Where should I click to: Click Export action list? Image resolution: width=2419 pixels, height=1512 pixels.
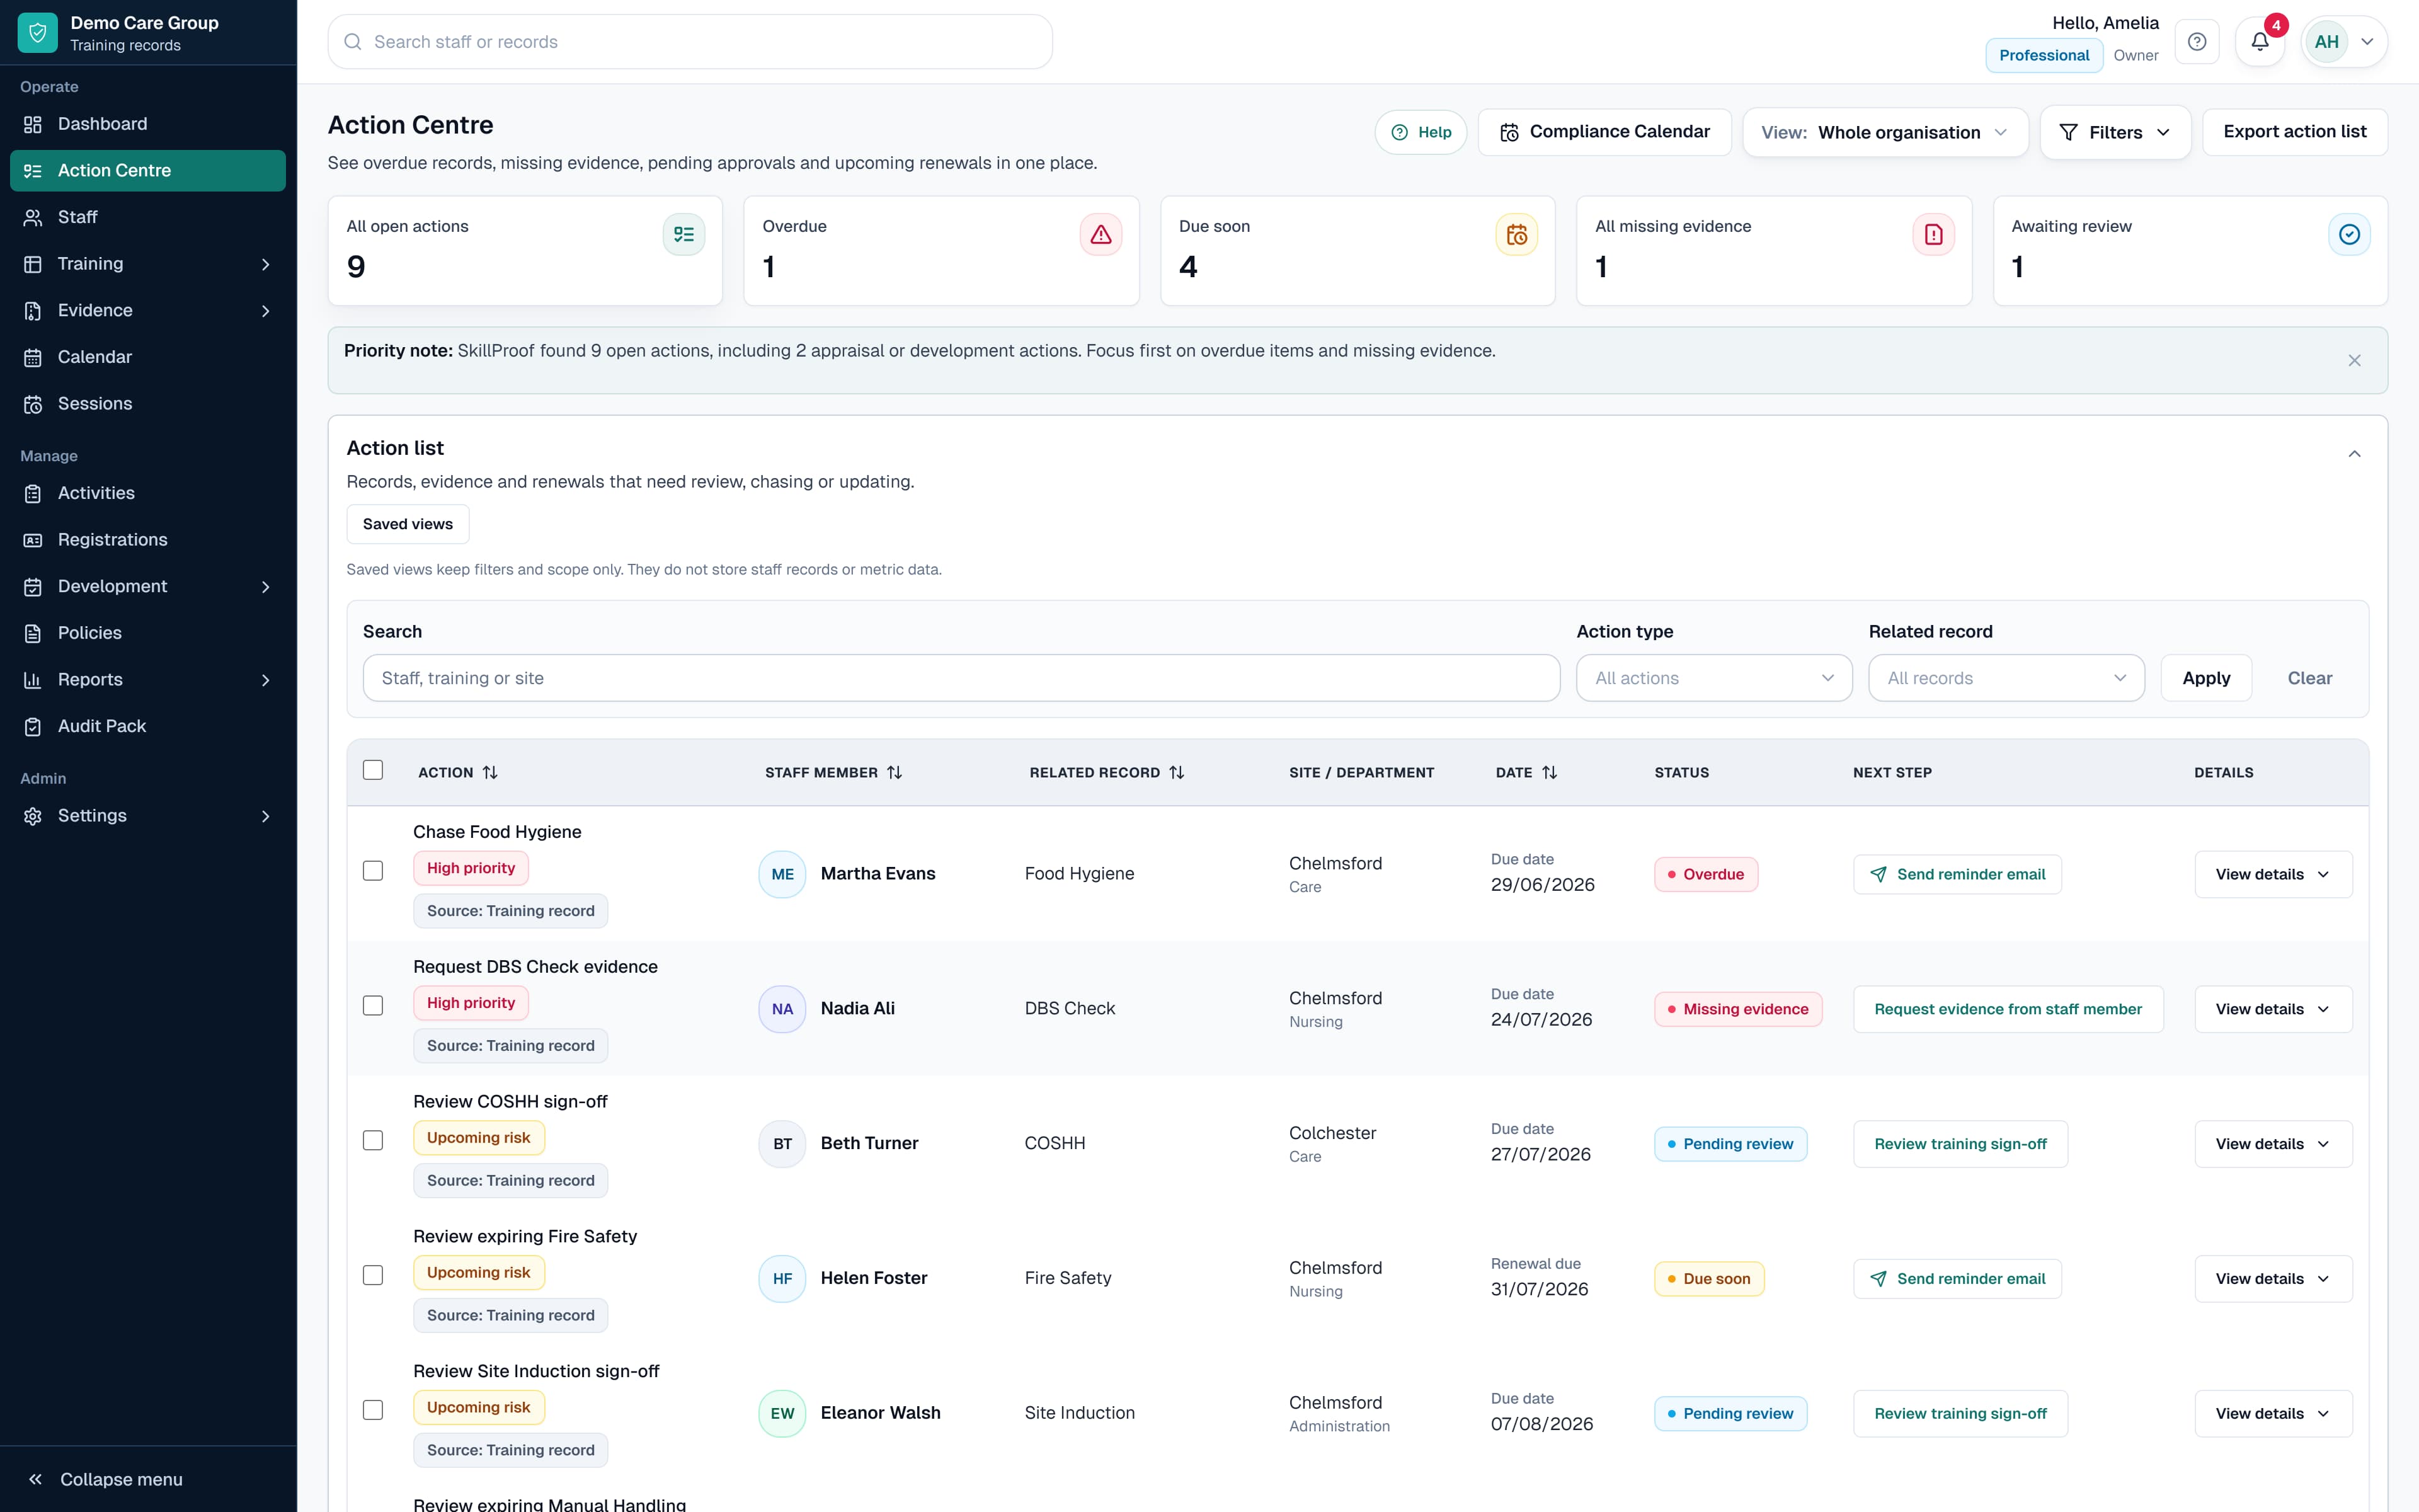click(2294, 132)
